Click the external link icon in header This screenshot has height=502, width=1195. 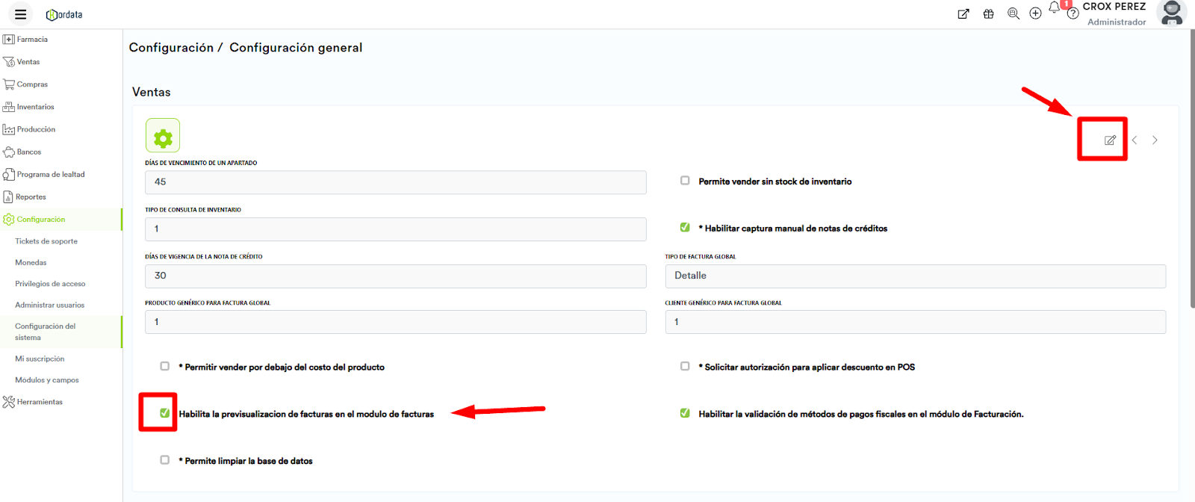(963, 14)
